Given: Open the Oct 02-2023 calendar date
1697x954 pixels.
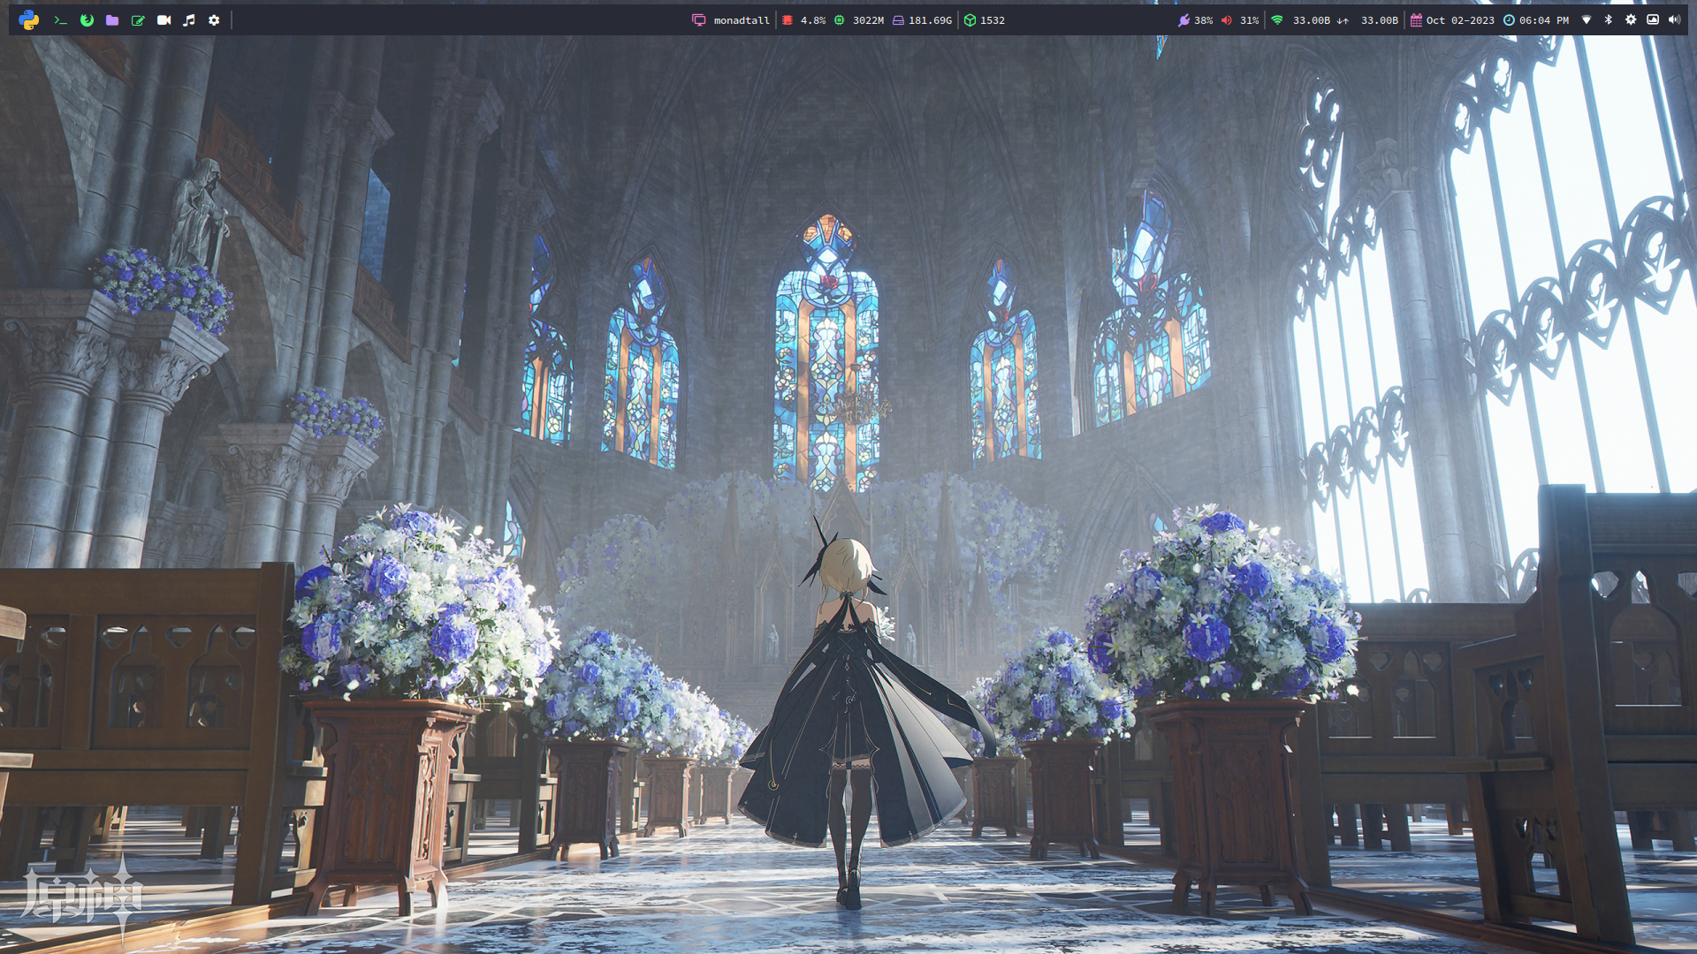Looking at the screenshot, I should pos(1459,19).
